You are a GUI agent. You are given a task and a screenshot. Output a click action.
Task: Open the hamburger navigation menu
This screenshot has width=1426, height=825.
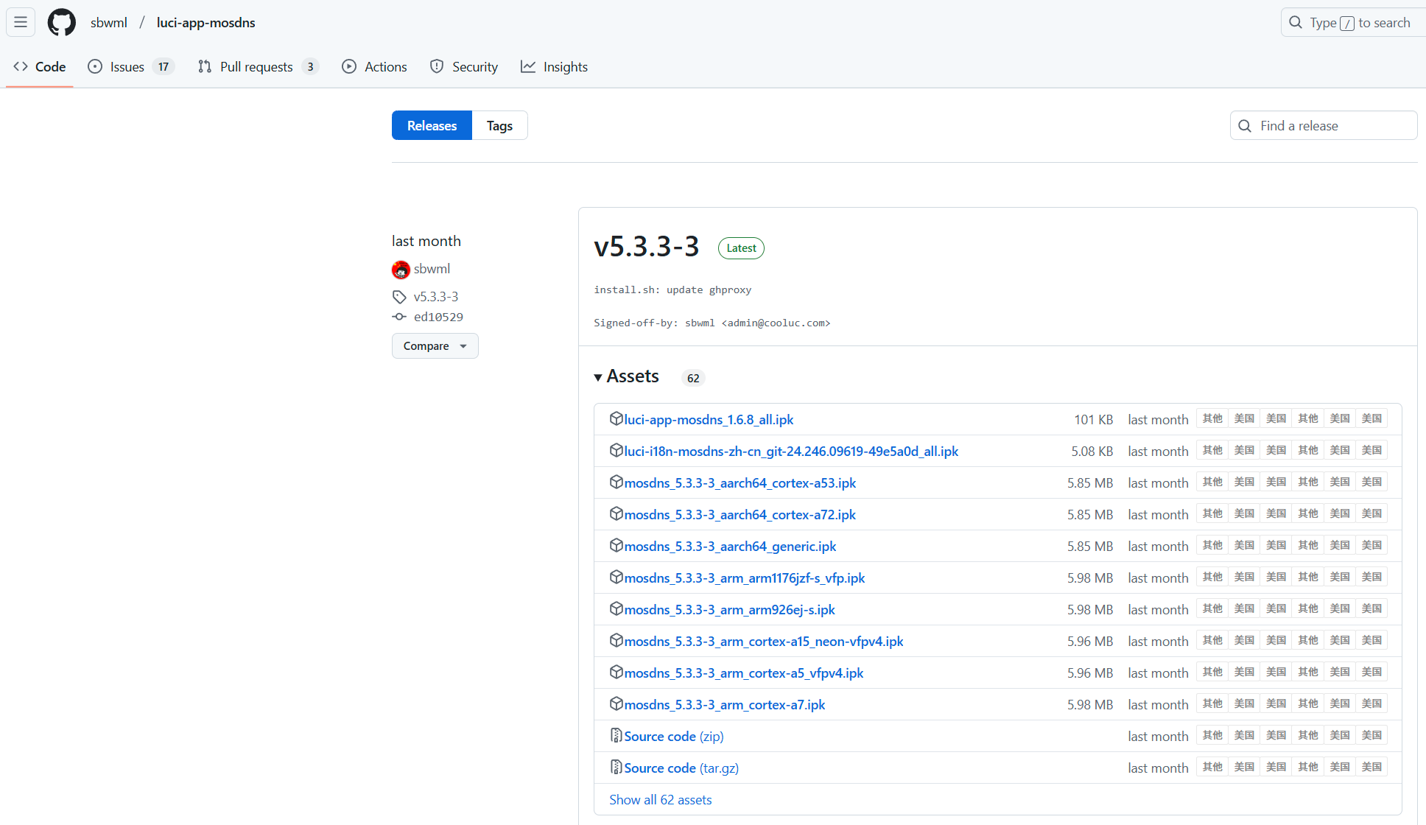pos(21,22)
